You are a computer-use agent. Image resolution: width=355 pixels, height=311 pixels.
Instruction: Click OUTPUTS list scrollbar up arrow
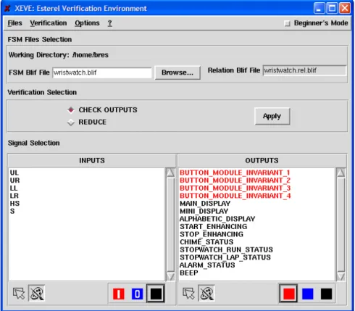pyautogui.click(x=341, y=173)
